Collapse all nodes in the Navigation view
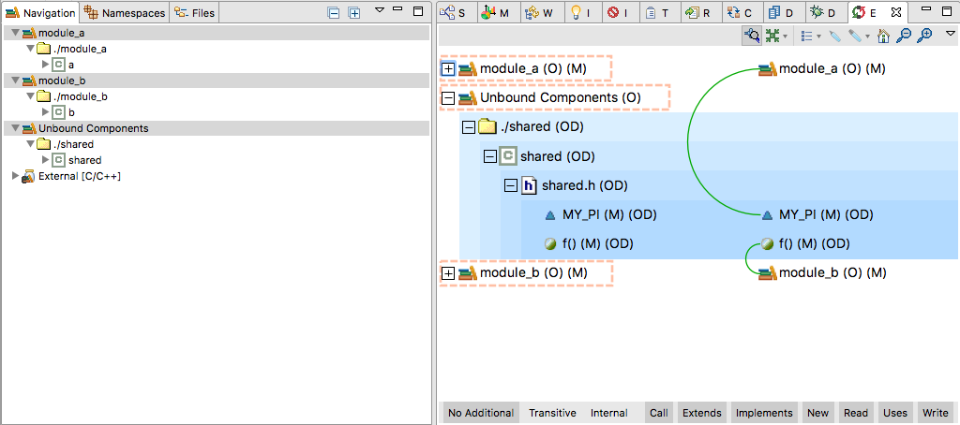The width and height of the screenshot is (960, 425). point(333,12)
